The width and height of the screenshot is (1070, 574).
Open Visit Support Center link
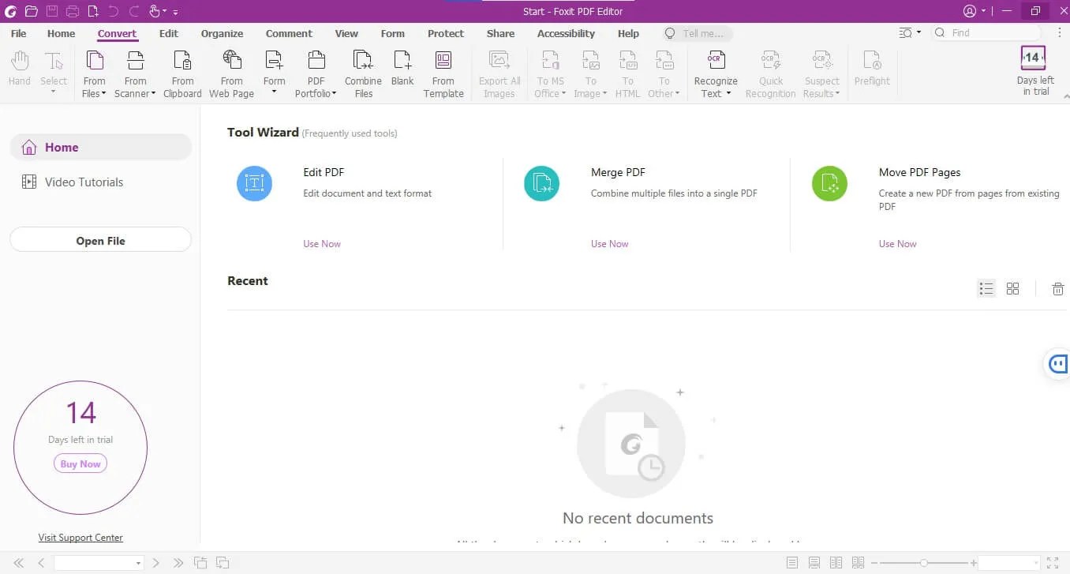point(80,537)
